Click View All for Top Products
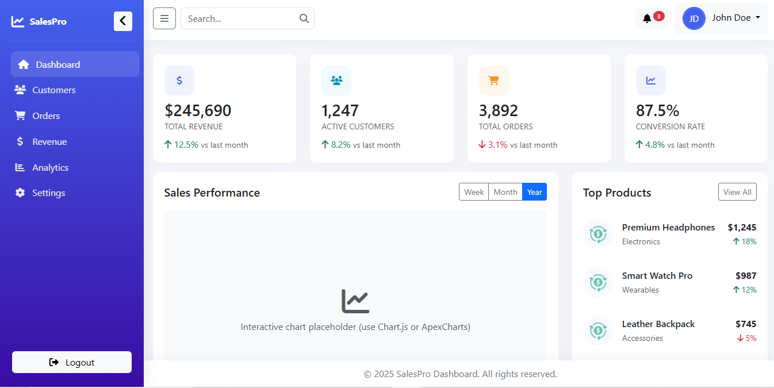Image resolution: width=774 pixels, height=388 pixels. point(737,192)
